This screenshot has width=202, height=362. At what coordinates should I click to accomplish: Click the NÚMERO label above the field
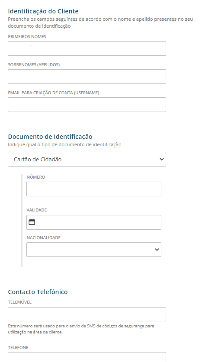click(36, 177)
